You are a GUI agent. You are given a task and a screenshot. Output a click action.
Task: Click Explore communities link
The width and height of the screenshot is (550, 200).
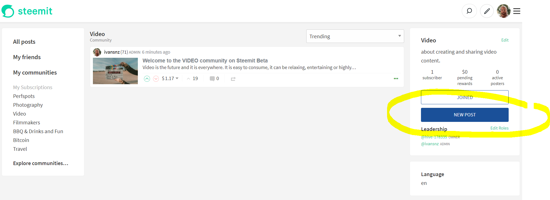tap(41, 163)
